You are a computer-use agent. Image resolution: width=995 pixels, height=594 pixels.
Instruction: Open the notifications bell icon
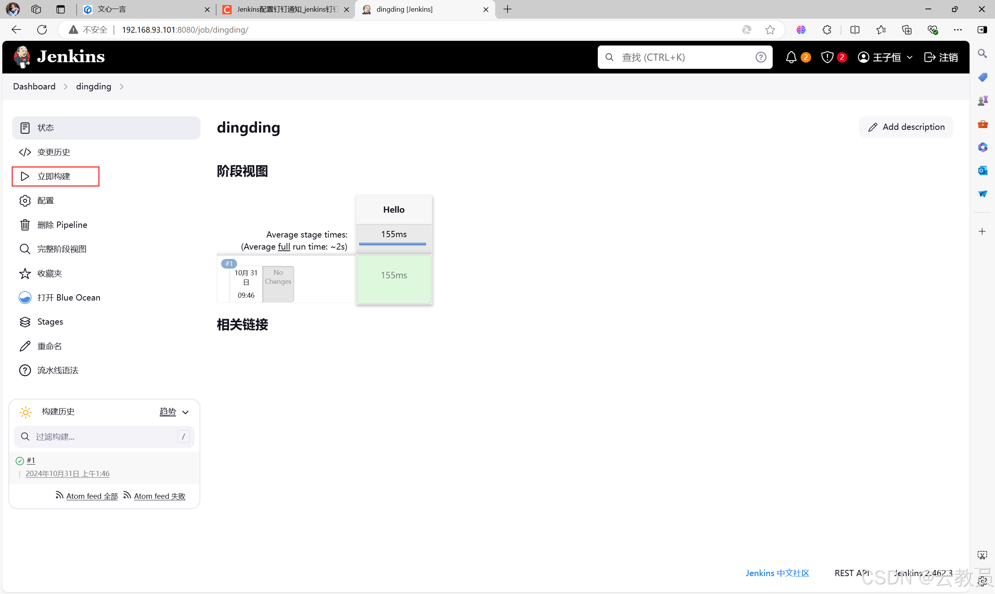coord(791,57)
